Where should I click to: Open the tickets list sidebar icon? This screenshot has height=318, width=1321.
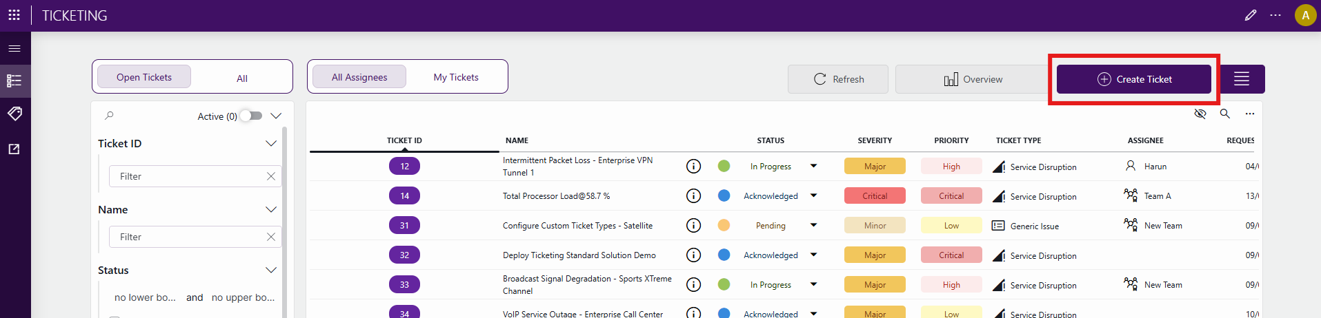(14, 81)
